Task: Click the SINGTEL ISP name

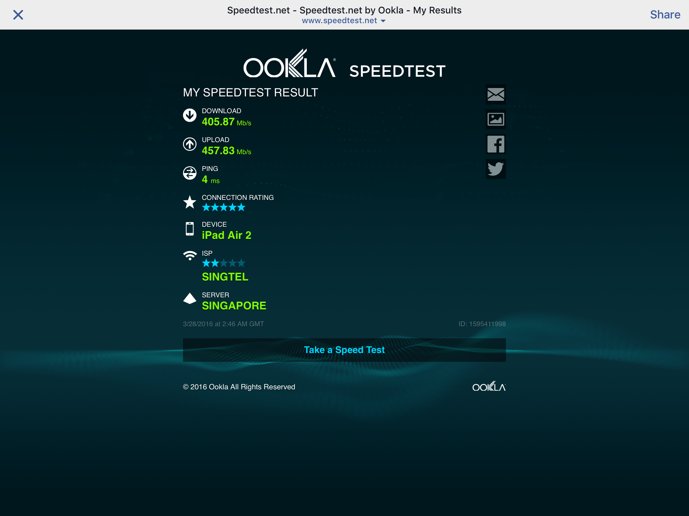Action: pos(225,277)
